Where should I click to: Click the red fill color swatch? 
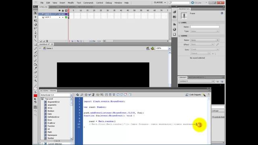point(35,96)
